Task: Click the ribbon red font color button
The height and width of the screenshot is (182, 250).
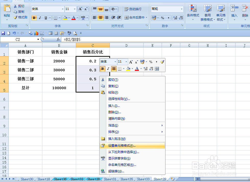Action: click(74, 18)
